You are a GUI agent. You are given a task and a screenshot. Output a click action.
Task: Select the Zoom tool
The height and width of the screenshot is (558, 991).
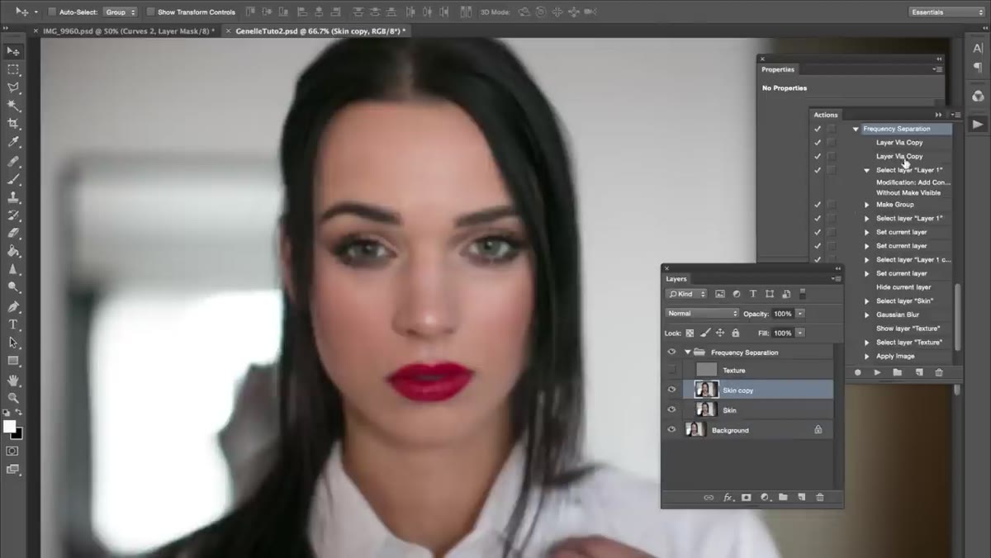click(13, 398)
